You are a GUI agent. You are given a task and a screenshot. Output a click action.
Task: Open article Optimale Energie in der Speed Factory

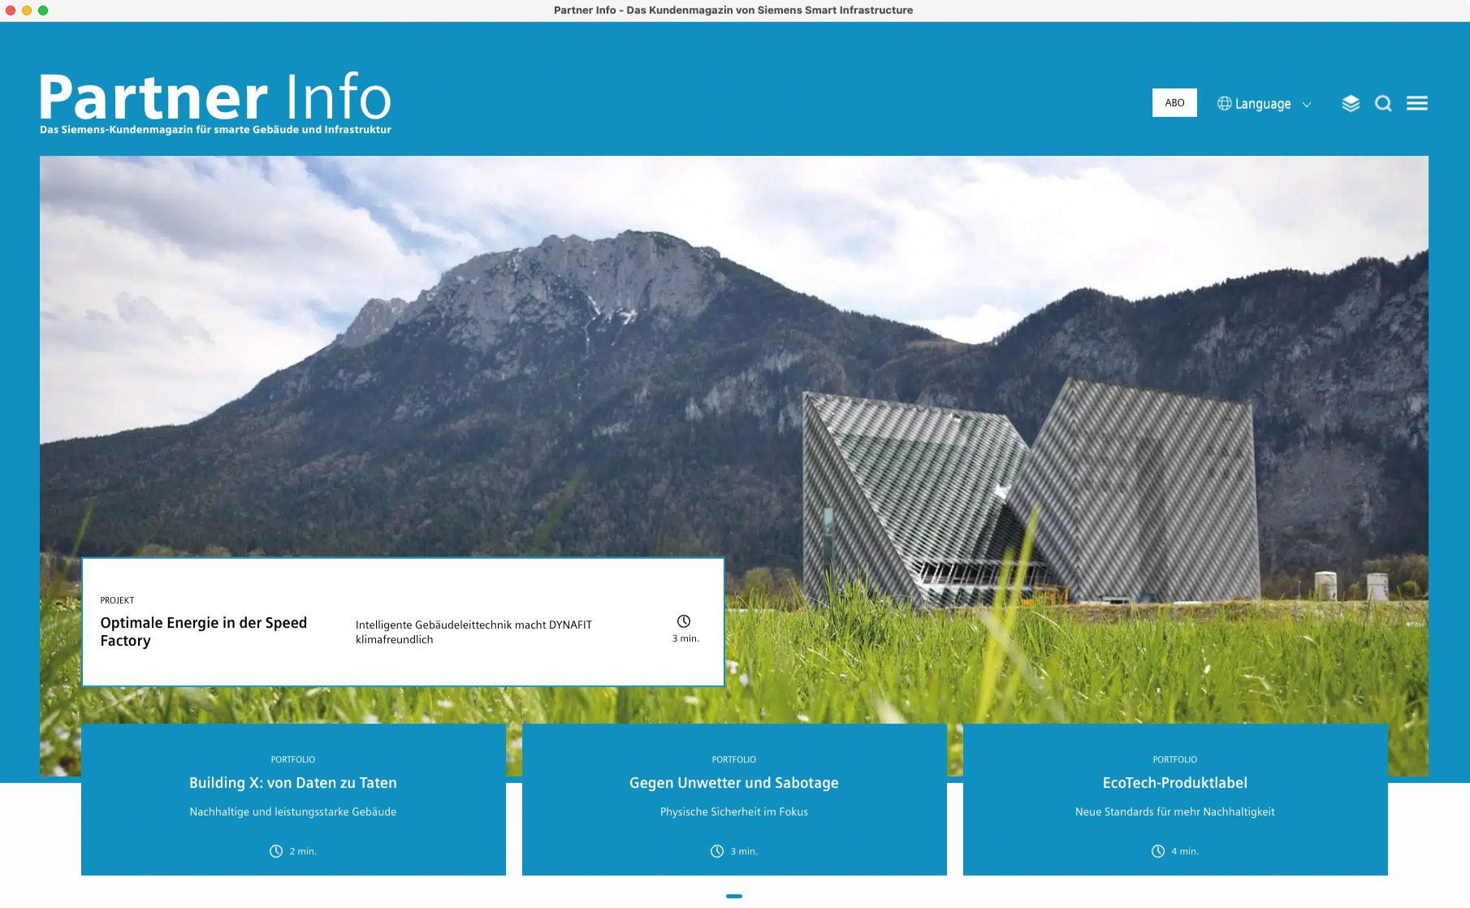204,631
